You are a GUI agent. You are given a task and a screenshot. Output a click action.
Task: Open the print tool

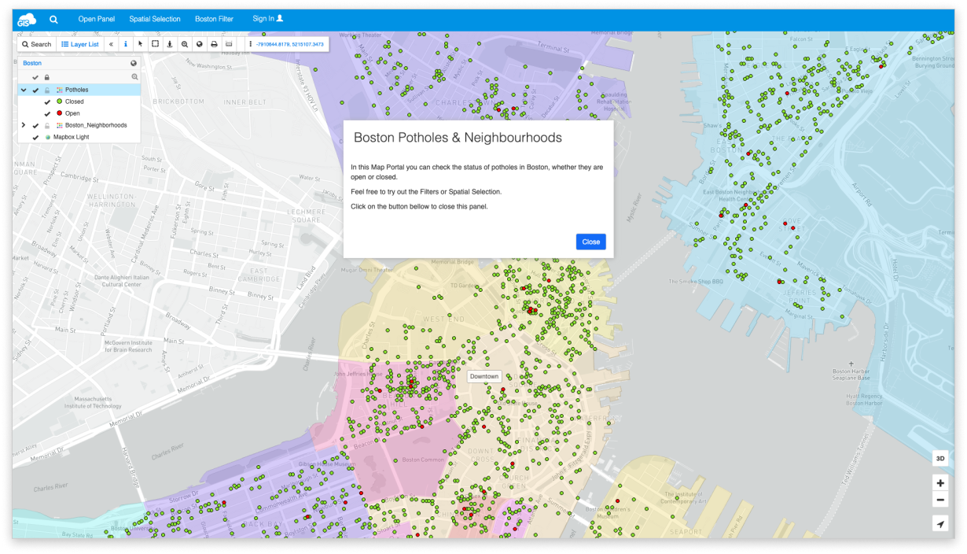(x=214, y=44)
